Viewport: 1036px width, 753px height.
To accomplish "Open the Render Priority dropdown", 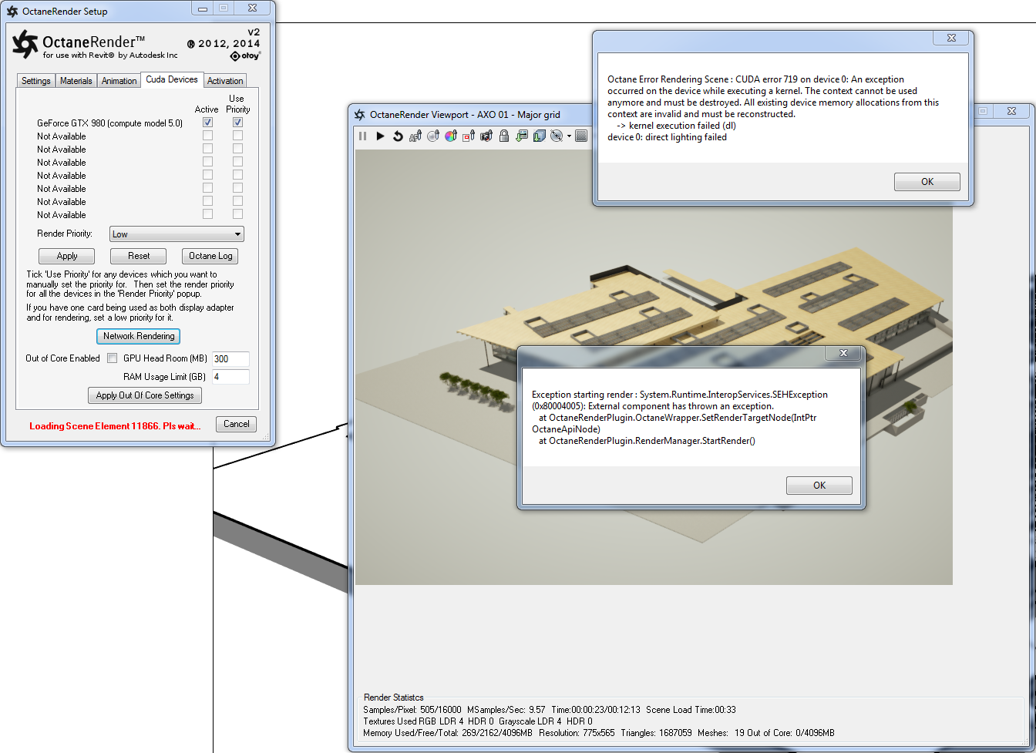I will point(177,234).
